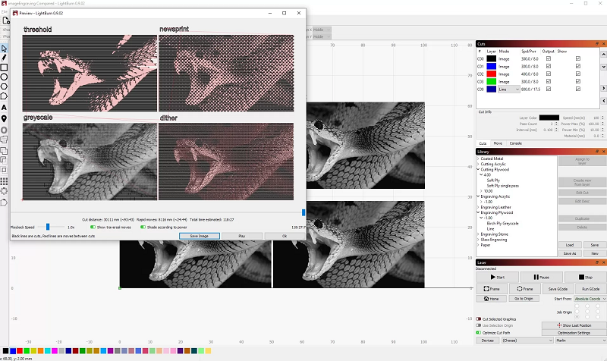The image size is (607, 361).
Task: Enable Cut Selected Graphics switch
Action: [479, 319]
